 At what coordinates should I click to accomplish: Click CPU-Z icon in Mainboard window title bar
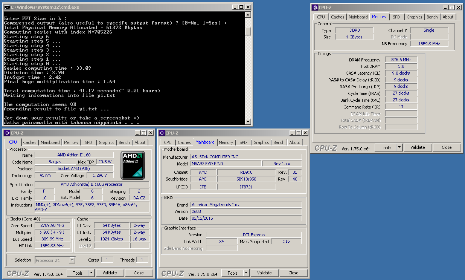click(162, 133)
